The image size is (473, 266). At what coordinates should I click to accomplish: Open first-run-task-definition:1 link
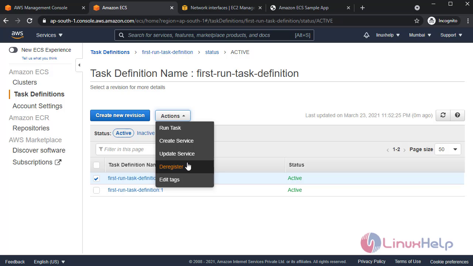136,190
